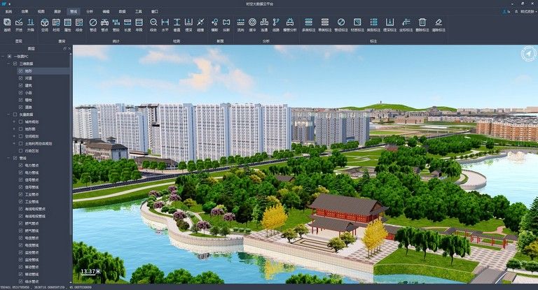Select the 开挖 excavation tool

pyautogui.click(x=18, y=24)
